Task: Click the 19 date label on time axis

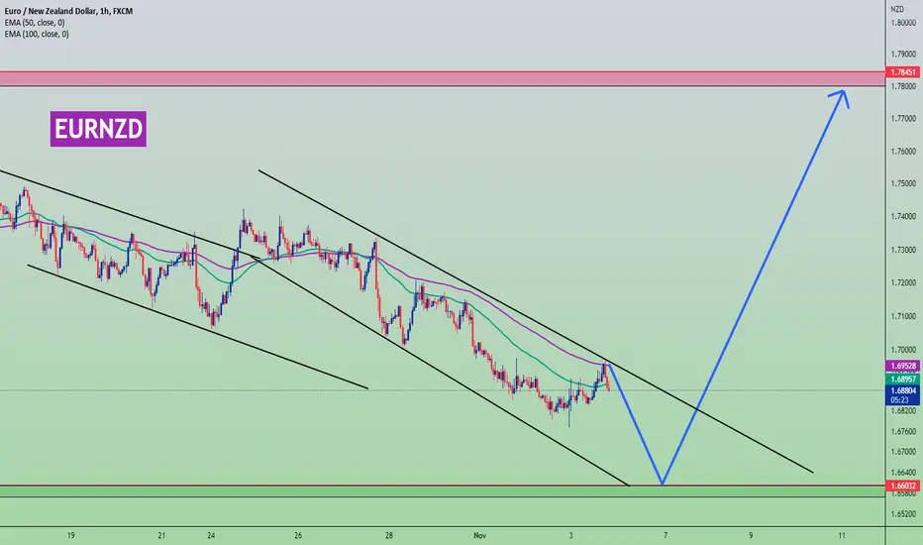Action: pyautogui.click(x=70, y=535)
